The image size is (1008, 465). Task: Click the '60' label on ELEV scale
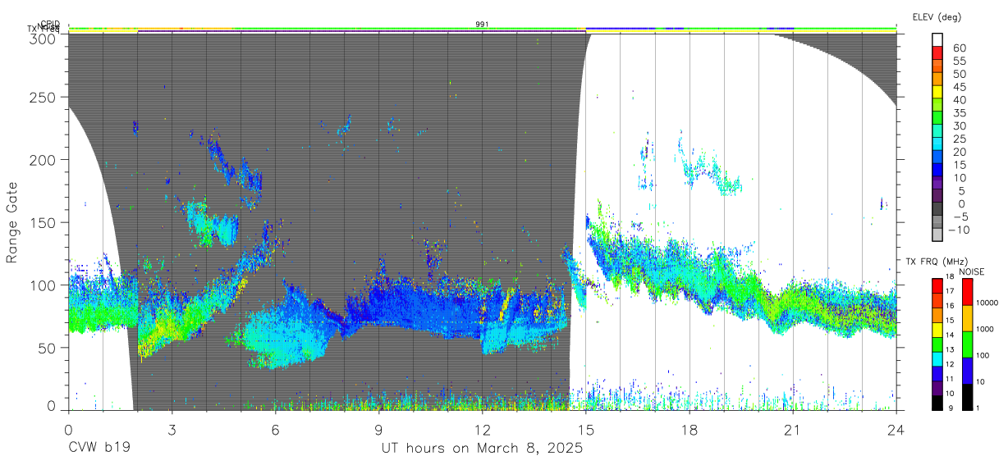tap(959, 48)
